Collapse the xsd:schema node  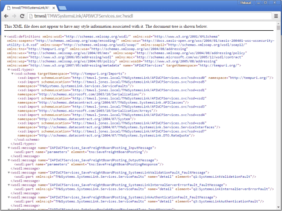(x=12, y=74)
